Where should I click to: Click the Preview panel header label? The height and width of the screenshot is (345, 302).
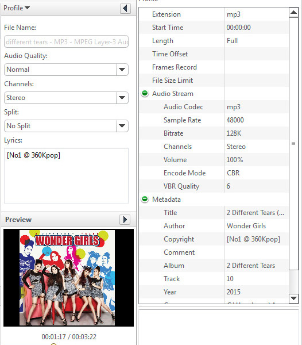[x=18, y=220]
